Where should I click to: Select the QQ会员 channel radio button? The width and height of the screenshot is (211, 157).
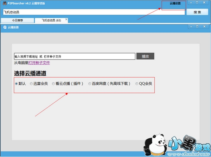click(x=137, y=84)
